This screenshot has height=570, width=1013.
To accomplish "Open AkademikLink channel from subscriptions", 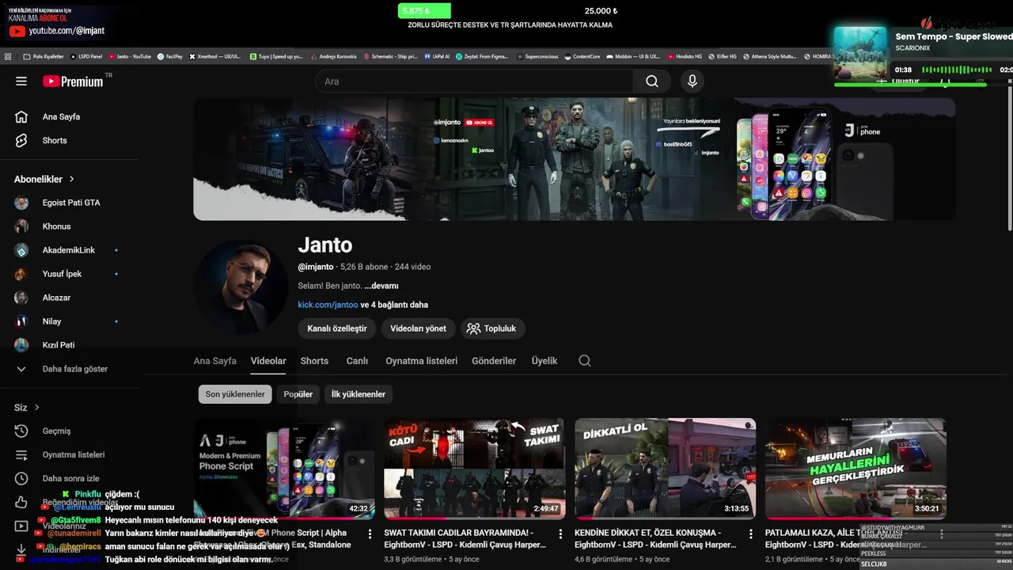I will 69,250.
